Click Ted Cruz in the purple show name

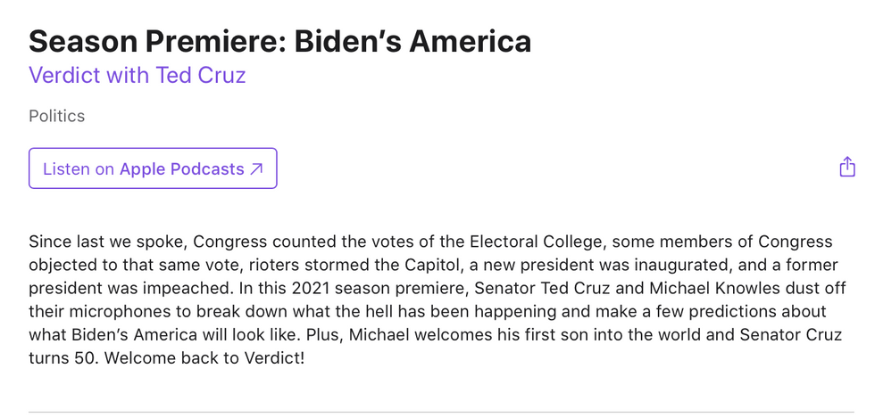[200, 75]
